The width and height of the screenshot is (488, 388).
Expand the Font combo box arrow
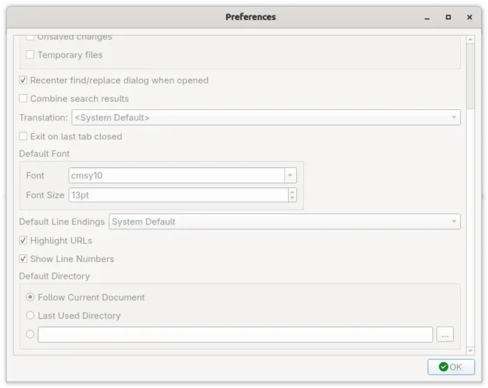pyautogui.click(x=291, y=176)
